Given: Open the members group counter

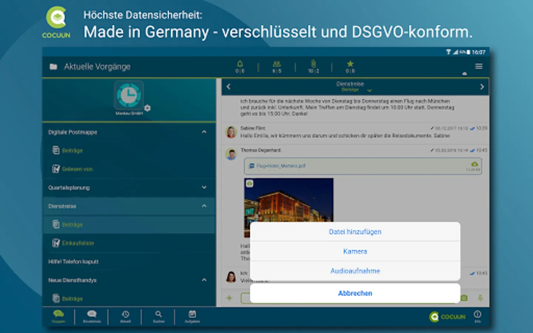Looking at the screenshot, I should (x=277, y=67).
